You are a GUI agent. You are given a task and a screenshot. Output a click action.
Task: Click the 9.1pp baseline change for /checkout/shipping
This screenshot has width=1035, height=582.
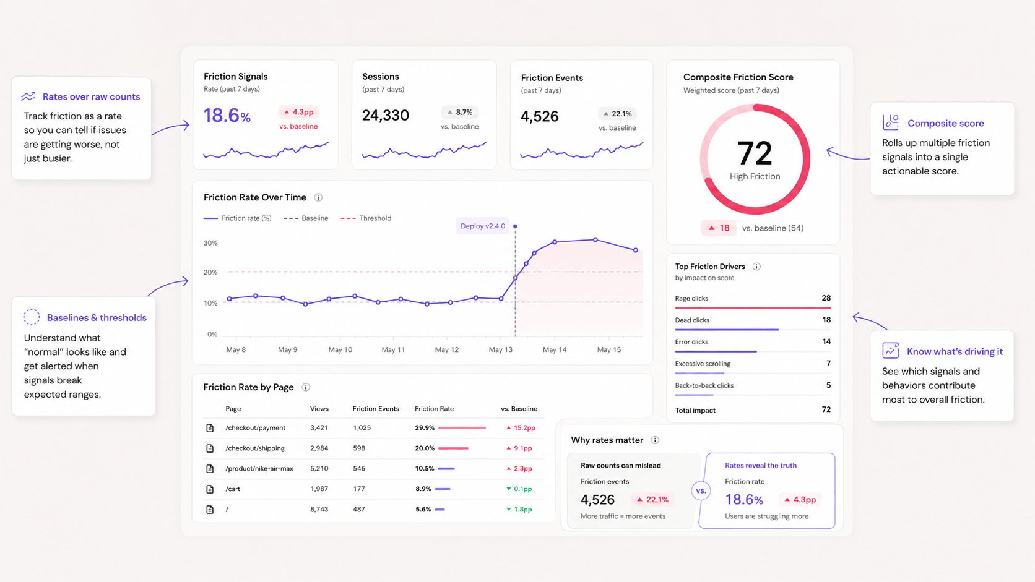(x=519, y=448)
